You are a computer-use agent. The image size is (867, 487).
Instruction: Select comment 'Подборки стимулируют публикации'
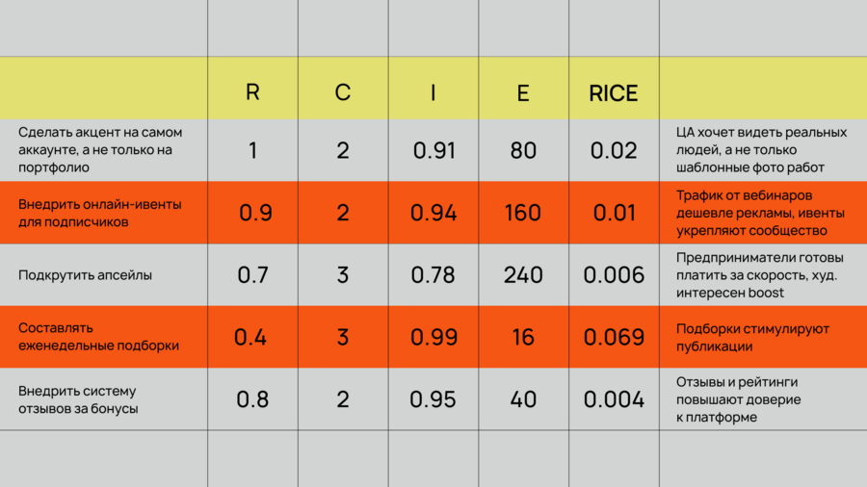[x=752, y=337]
